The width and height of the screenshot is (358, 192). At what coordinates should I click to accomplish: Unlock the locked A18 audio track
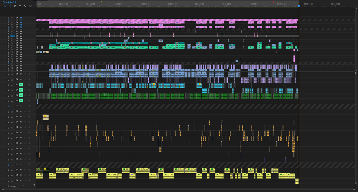coord(8,165)
